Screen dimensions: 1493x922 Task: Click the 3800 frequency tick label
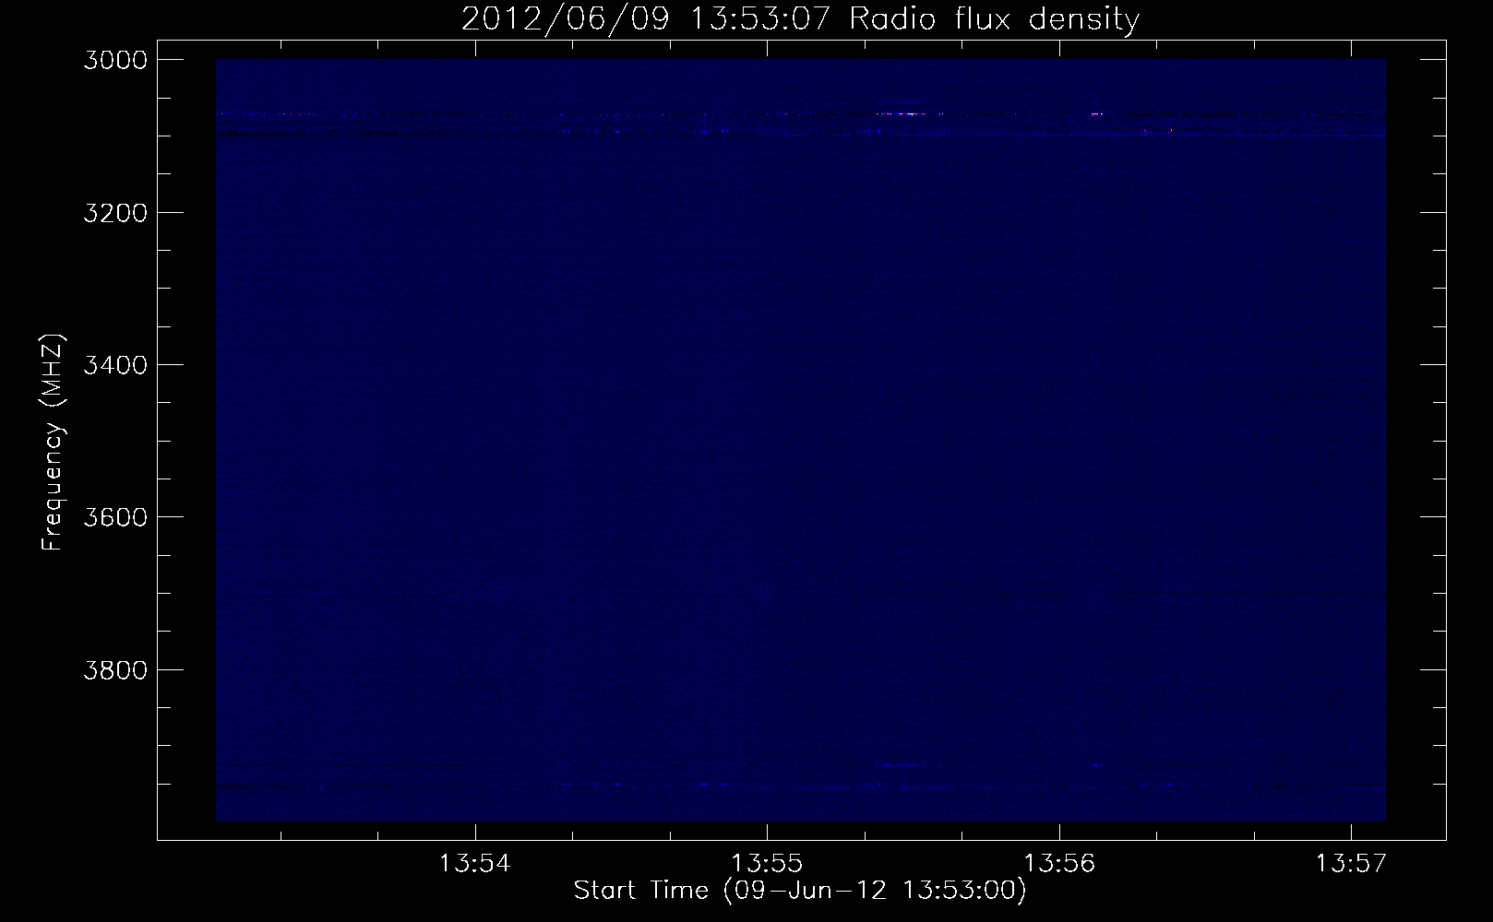point(114,668)
